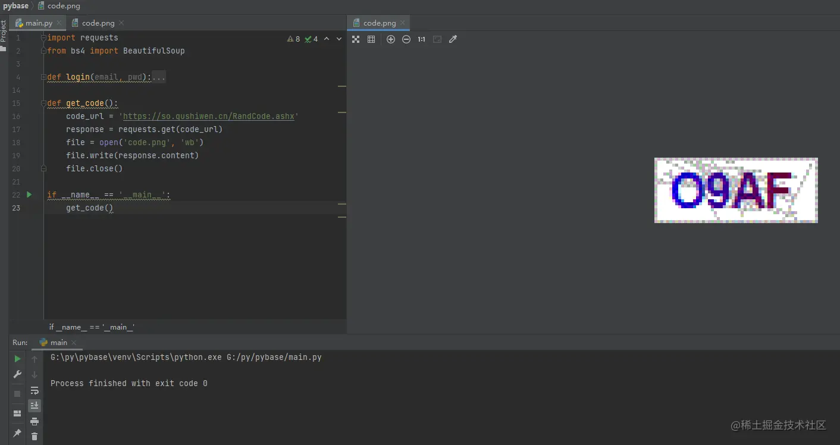Click the BeautifulSoup import on line 2
840x445 pixels.
[116, 51]
